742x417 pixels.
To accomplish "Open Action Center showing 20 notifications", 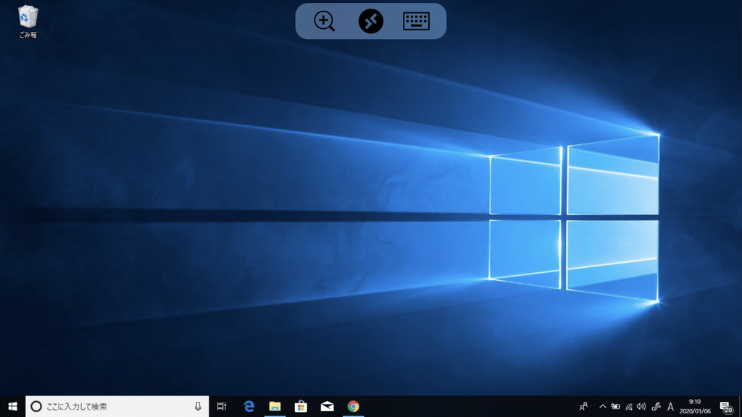I will [x=727, y=407].
